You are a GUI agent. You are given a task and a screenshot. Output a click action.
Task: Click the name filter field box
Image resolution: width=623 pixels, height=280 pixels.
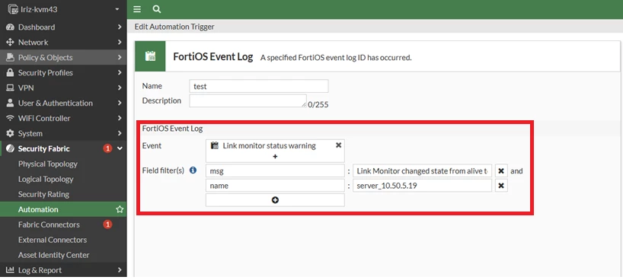275,186
